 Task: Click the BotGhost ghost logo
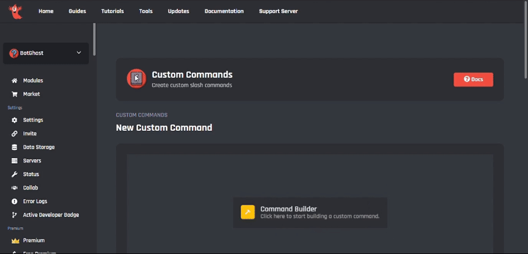tap(15, 11)
